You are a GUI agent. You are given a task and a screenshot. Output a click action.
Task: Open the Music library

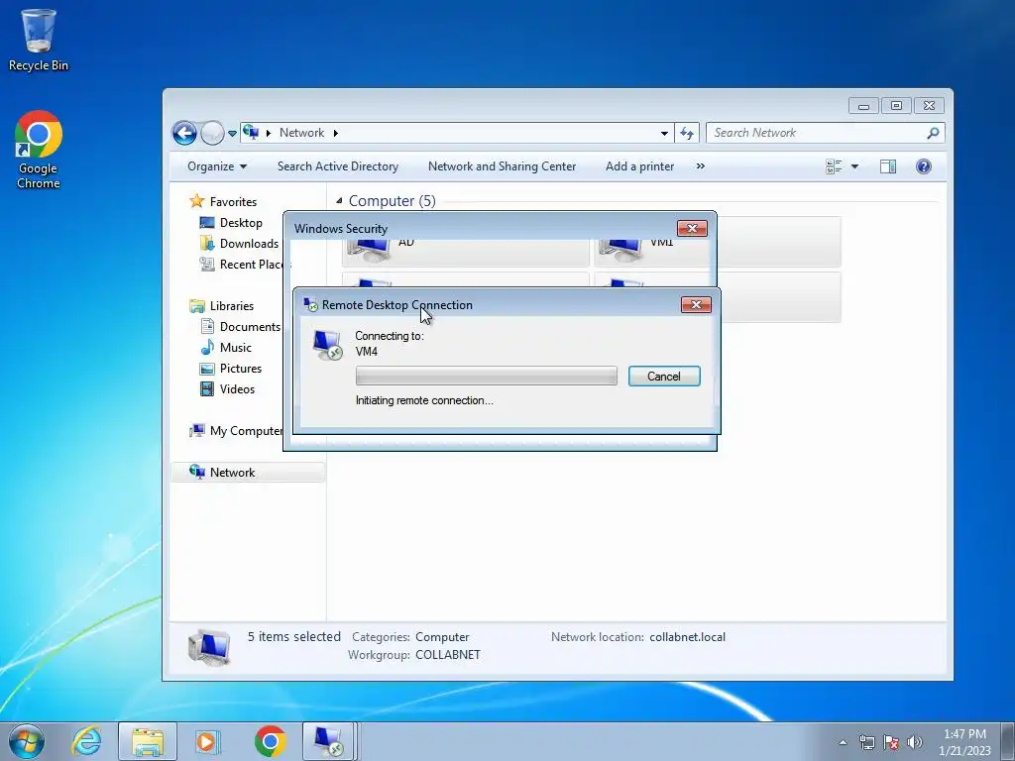tap(236, 348)
